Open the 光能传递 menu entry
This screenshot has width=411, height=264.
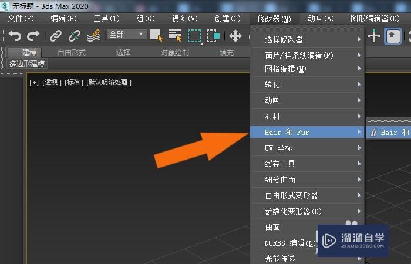point(307,259)
